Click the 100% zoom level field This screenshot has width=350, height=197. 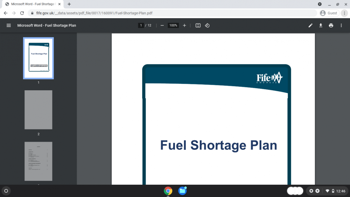[173, 26]
